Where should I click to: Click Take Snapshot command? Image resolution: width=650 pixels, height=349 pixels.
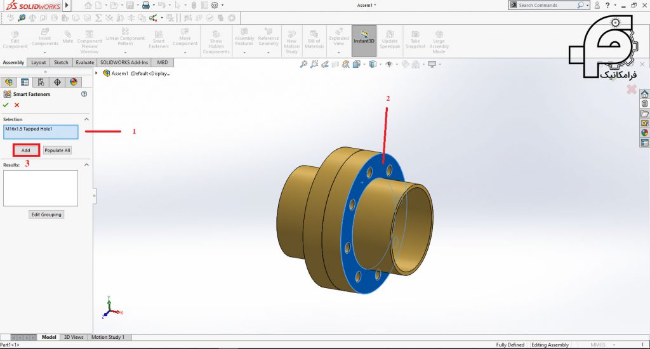(x=415, y=39)
